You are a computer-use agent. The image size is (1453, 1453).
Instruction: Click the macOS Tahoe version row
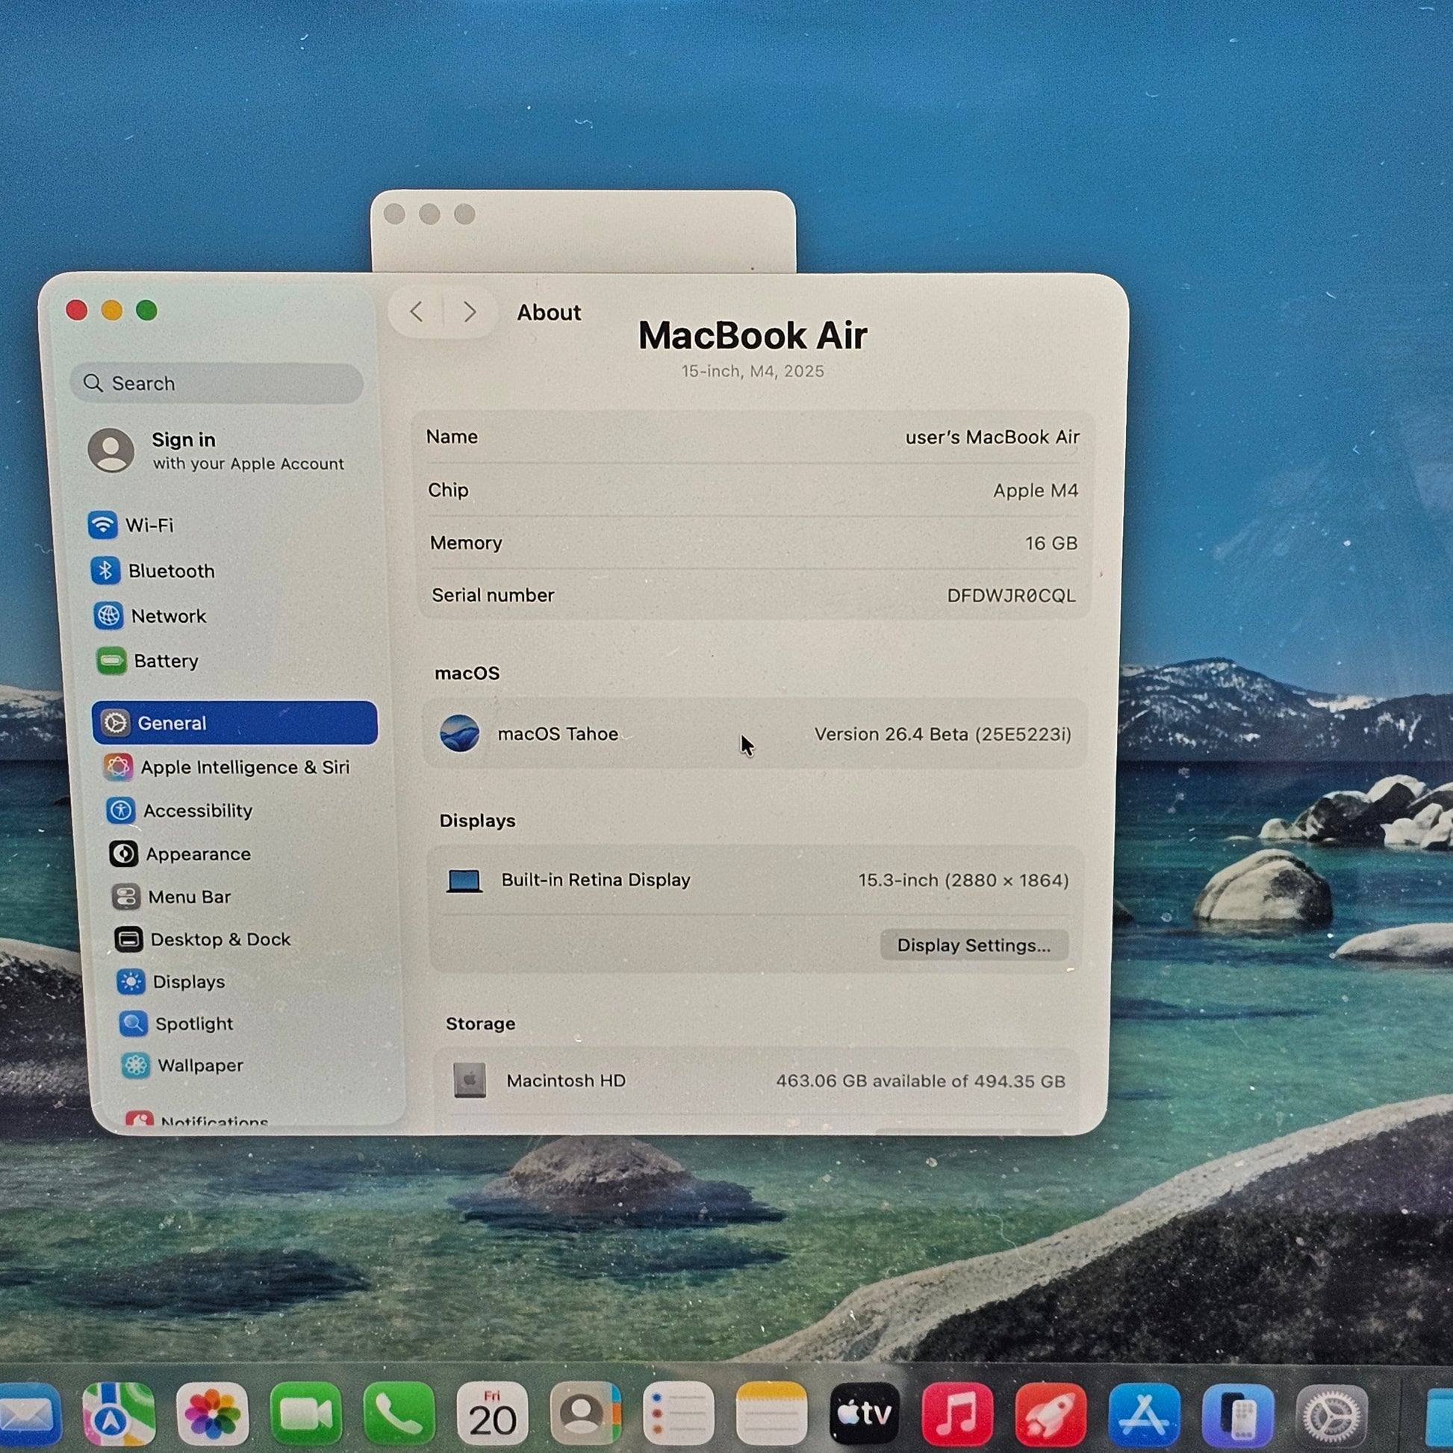coord(754,734)
